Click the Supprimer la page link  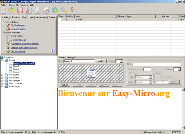(19, 29)
